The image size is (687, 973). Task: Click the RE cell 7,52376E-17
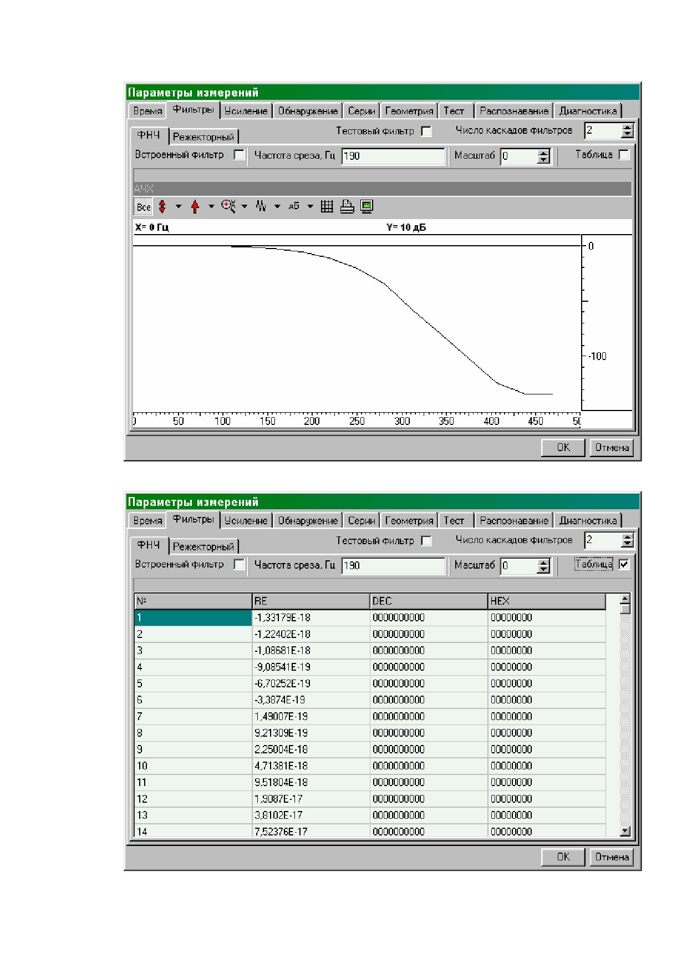click(x=311, y=831)
